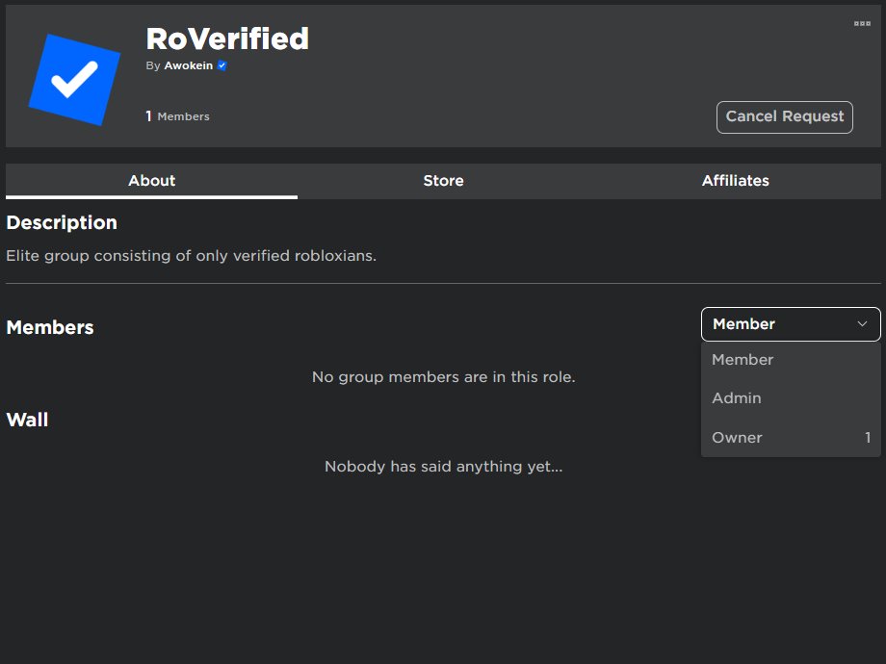The image size is (886, 664).
Task: Switch to the Store tab
Action: click(x=444, y=181)
